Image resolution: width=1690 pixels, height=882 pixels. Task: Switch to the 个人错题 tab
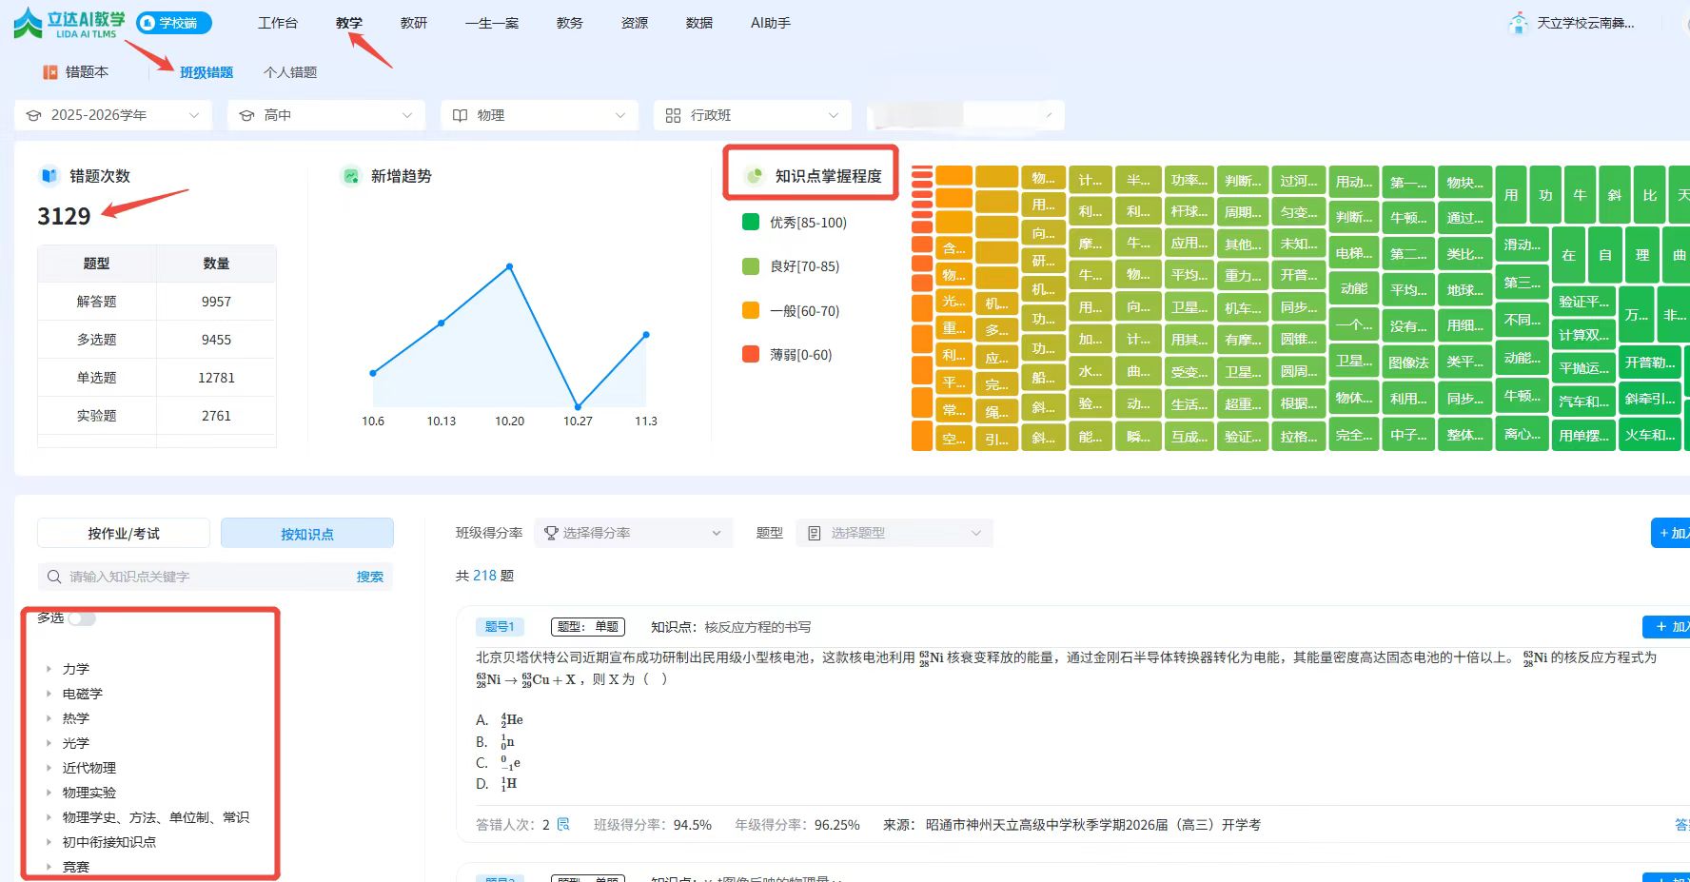coord(290,72)
